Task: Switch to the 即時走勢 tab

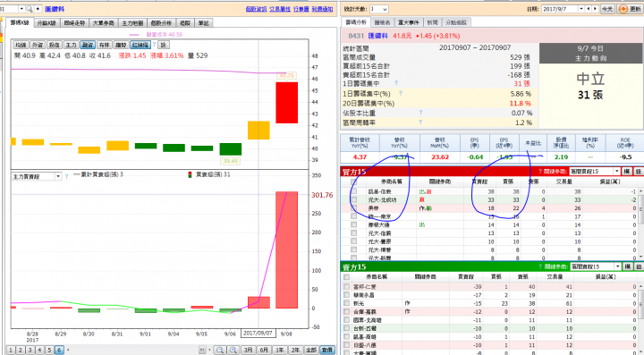Action: (75, 23)
